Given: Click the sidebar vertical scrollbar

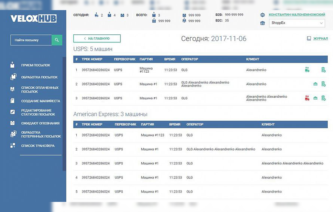Looking at the screenshot, I should [64, 113].
